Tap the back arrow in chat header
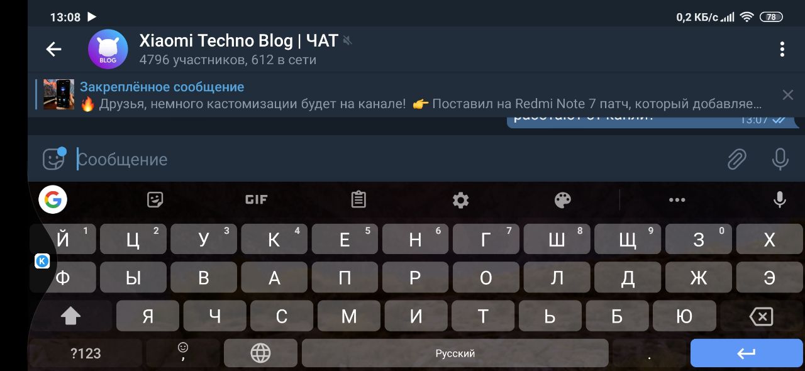 coord(54,49)
